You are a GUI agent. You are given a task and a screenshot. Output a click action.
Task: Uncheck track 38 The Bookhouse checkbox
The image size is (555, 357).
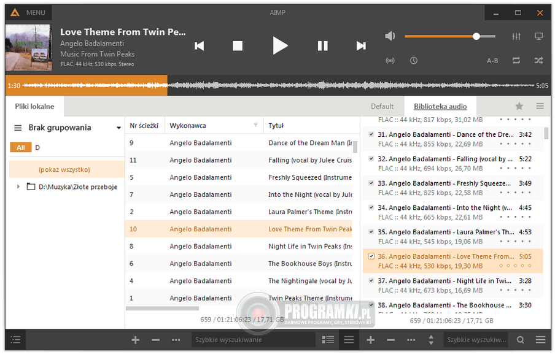(371, 305)
